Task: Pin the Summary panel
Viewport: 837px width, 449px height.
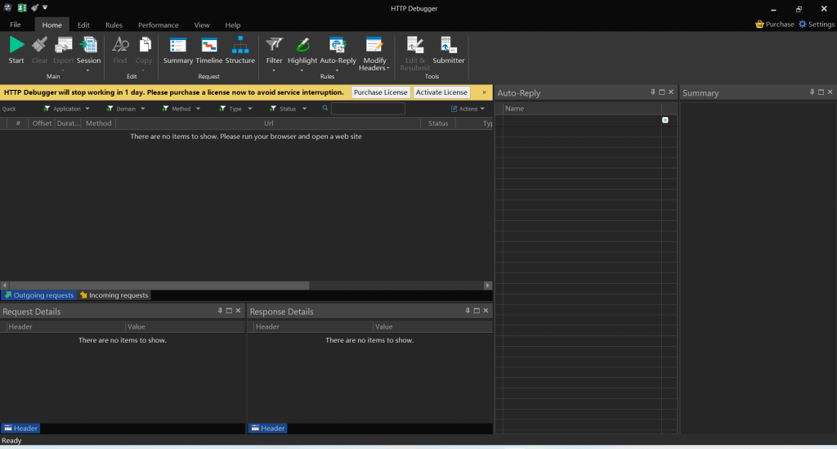Action: coord(812,92)
